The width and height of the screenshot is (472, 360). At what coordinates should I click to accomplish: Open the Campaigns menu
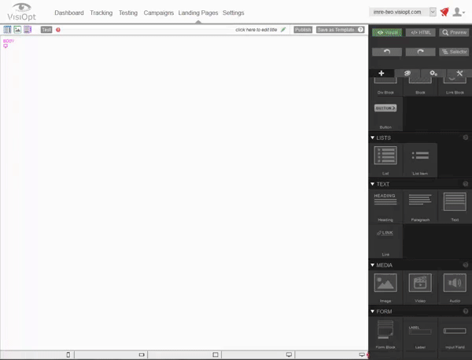click(159, 13)
